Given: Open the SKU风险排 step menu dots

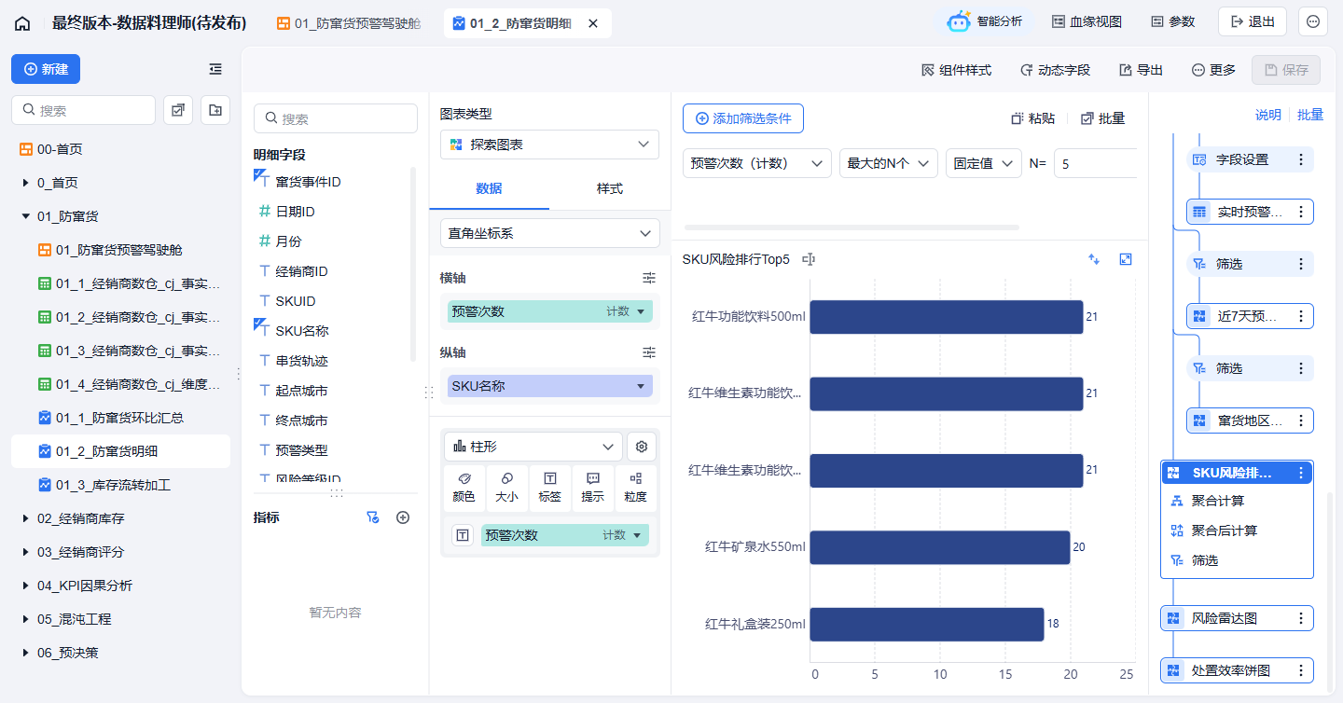Looking at the screenshot, I should coord(1301,473).
